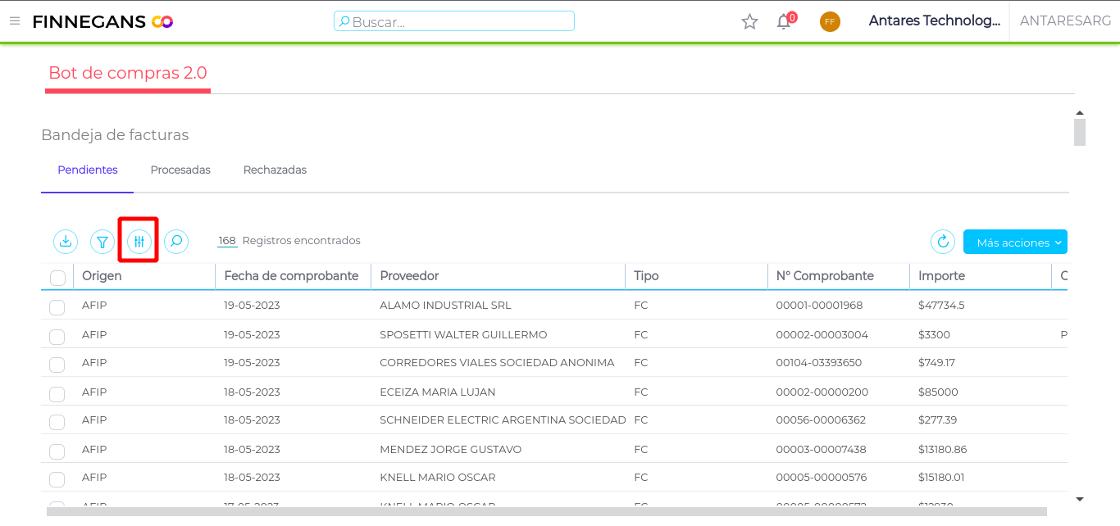Screen dimensions: 1120x526
Task: Click the magnifier search icon in toolbar
Action: pyautogui.click(x=176, y=242)
